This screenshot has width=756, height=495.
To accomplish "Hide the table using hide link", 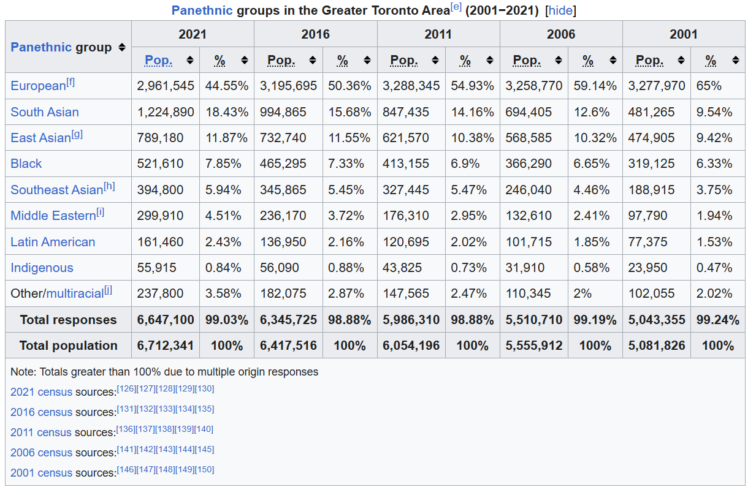I will tap(560, 10).
